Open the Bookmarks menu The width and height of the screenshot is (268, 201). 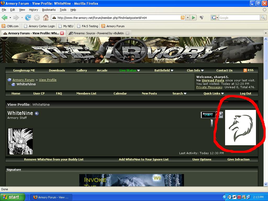pyautogui.click(x=49, y=10)
